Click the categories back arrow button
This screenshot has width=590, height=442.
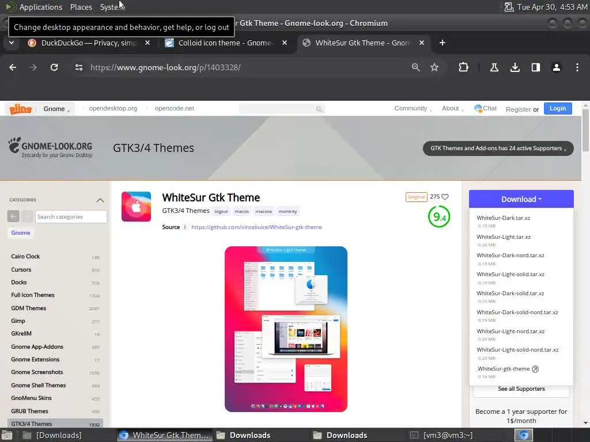tap(13, 216)
